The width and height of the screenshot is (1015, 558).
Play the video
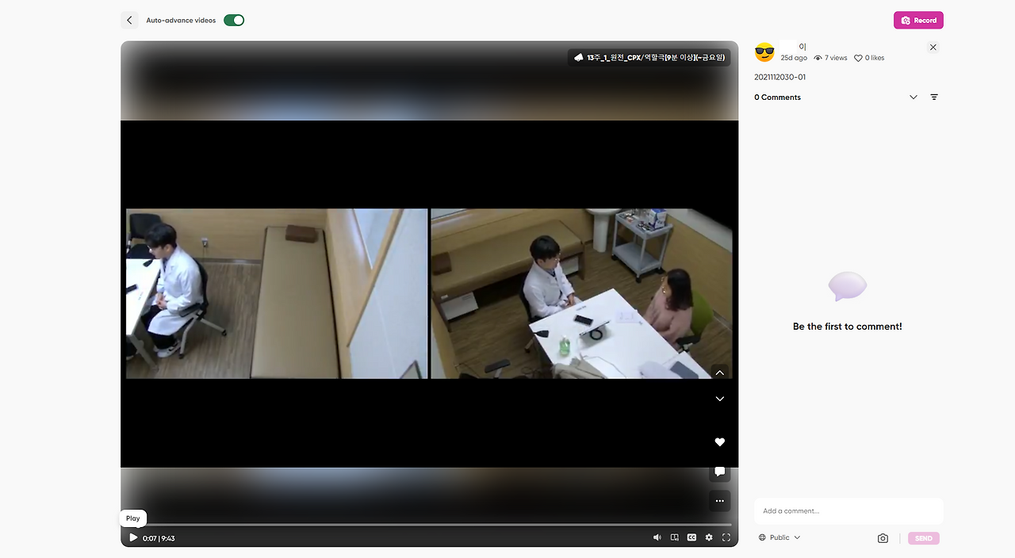tap(132, 537)
